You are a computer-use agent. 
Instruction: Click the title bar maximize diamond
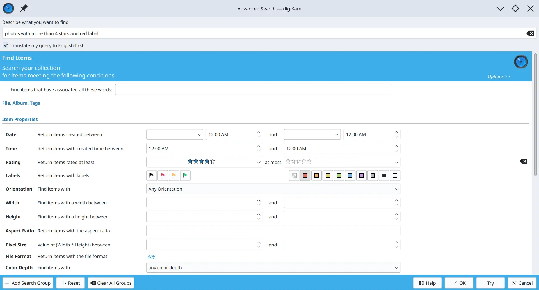(x=515, y=8)
